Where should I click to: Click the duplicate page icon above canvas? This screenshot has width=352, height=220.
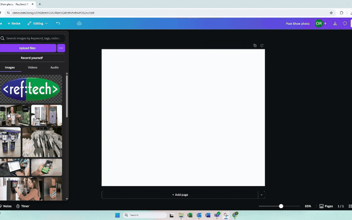pyautogui.click(x=255, y=45)
